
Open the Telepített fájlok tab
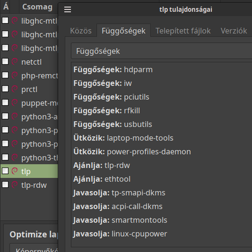click(183, 31)
